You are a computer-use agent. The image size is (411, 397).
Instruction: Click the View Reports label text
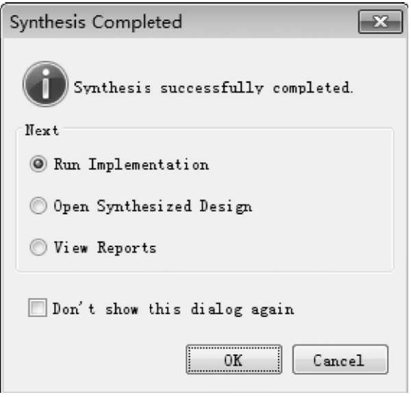click(x=105, y=247)
